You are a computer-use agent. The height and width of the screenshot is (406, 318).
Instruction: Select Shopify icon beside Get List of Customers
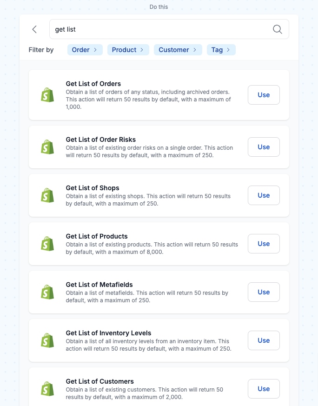click(x=47, y=389)
